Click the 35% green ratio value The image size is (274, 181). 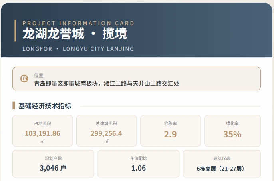[x=232, y=134]
